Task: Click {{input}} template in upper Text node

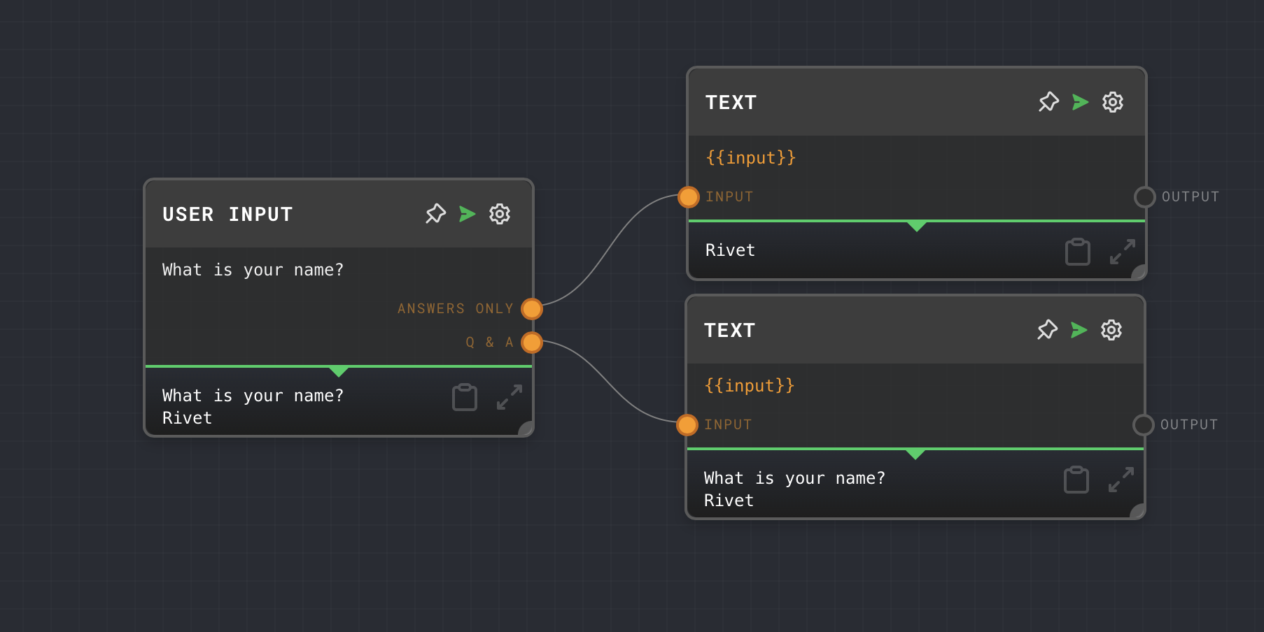Action: (x=750, y=158)
